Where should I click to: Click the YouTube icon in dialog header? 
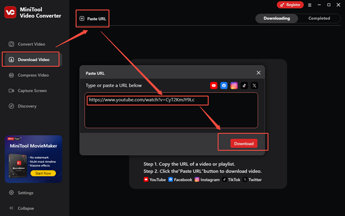pyautogui.click(x=213, y=85)
